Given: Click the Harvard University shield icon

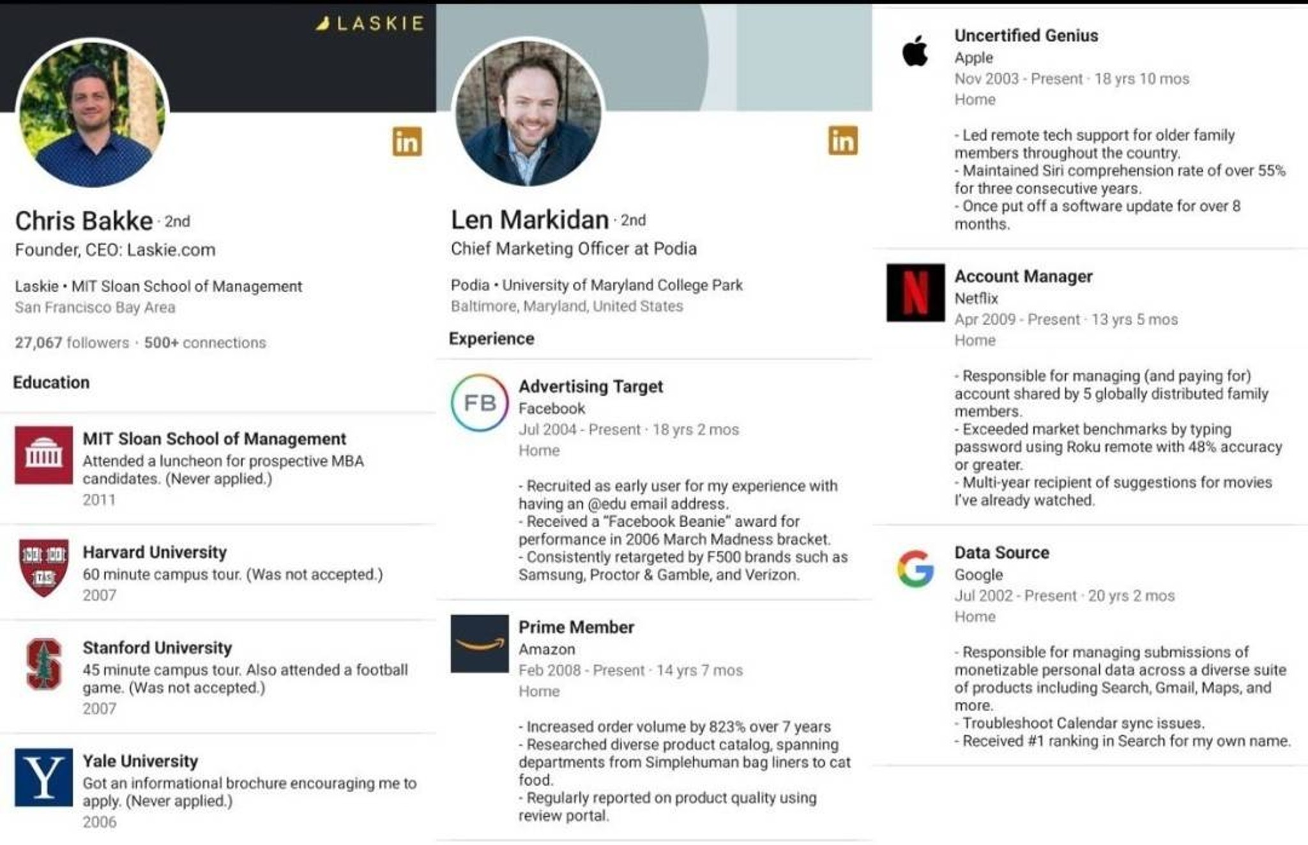Looking at the screenshot, I should coord(44,567).
